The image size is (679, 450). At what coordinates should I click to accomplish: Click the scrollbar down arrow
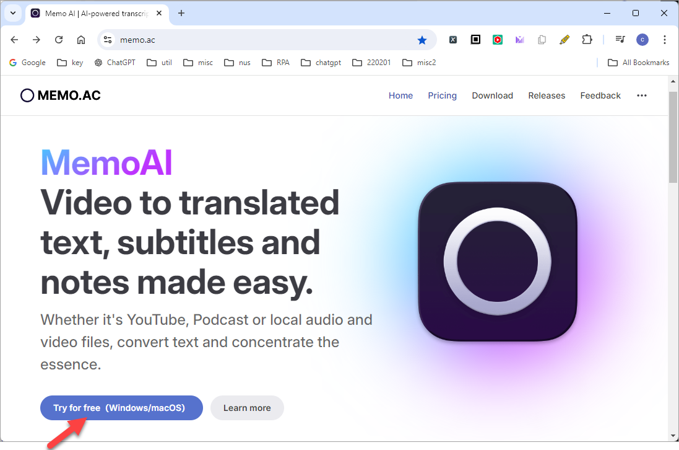pyautogui.click(x=673, y=436)
